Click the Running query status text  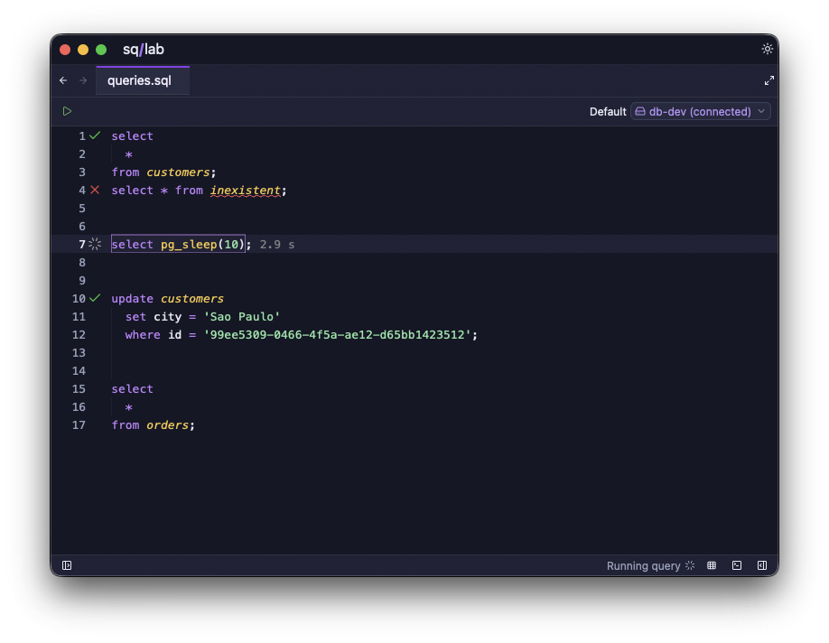pos(644,566)
